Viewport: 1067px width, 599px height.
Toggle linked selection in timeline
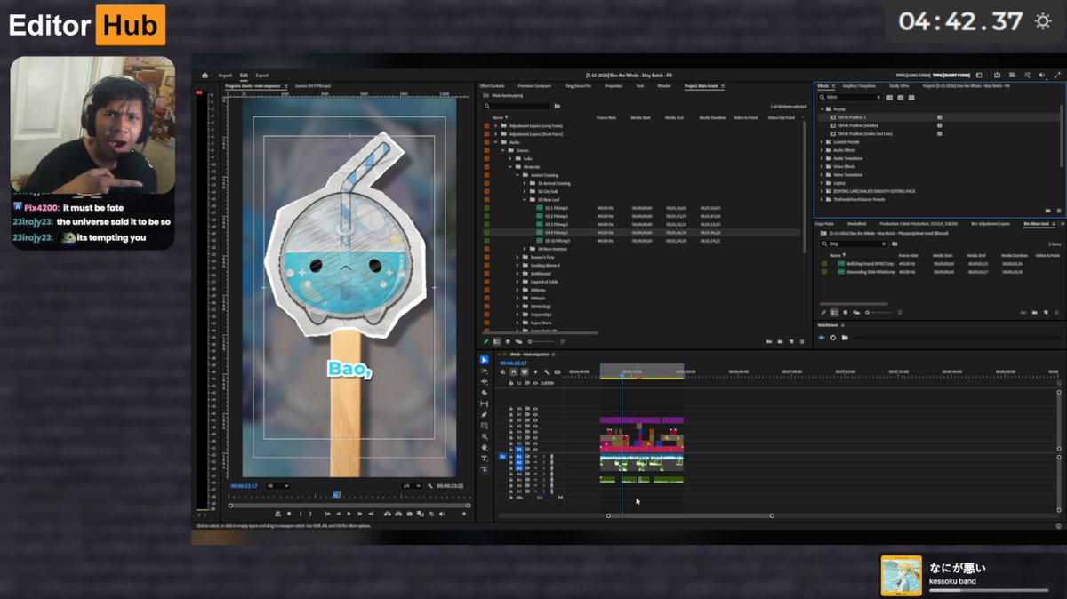click(x=525, y=371)
